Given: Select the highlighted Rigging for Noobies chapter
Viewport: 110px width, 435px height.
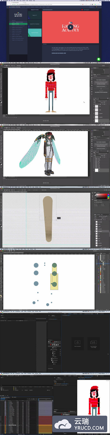Looking at the screenshot, I should (18, 24).
